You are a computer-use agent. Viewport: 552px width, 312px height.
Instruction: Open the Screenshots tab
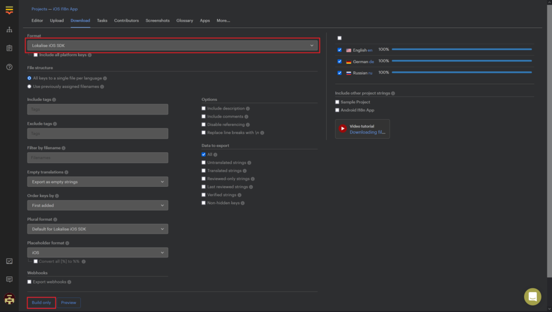[157, 21]
